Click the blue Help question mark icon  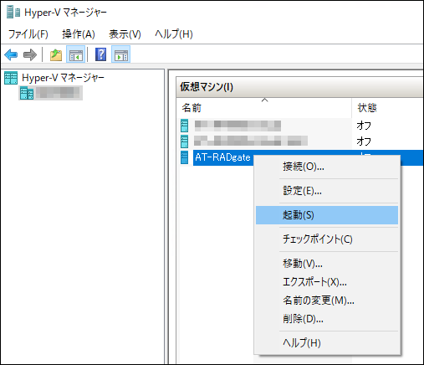pos(100,54)
